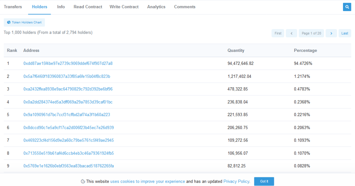This screenshot has height=186, width=355.
Task: Open 'uses cookies to improve your experience' link
Action: (x=147, y=181)
